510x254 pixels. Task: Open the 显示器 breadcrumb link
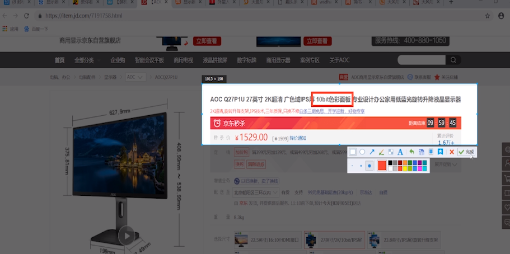coord(110,77)
